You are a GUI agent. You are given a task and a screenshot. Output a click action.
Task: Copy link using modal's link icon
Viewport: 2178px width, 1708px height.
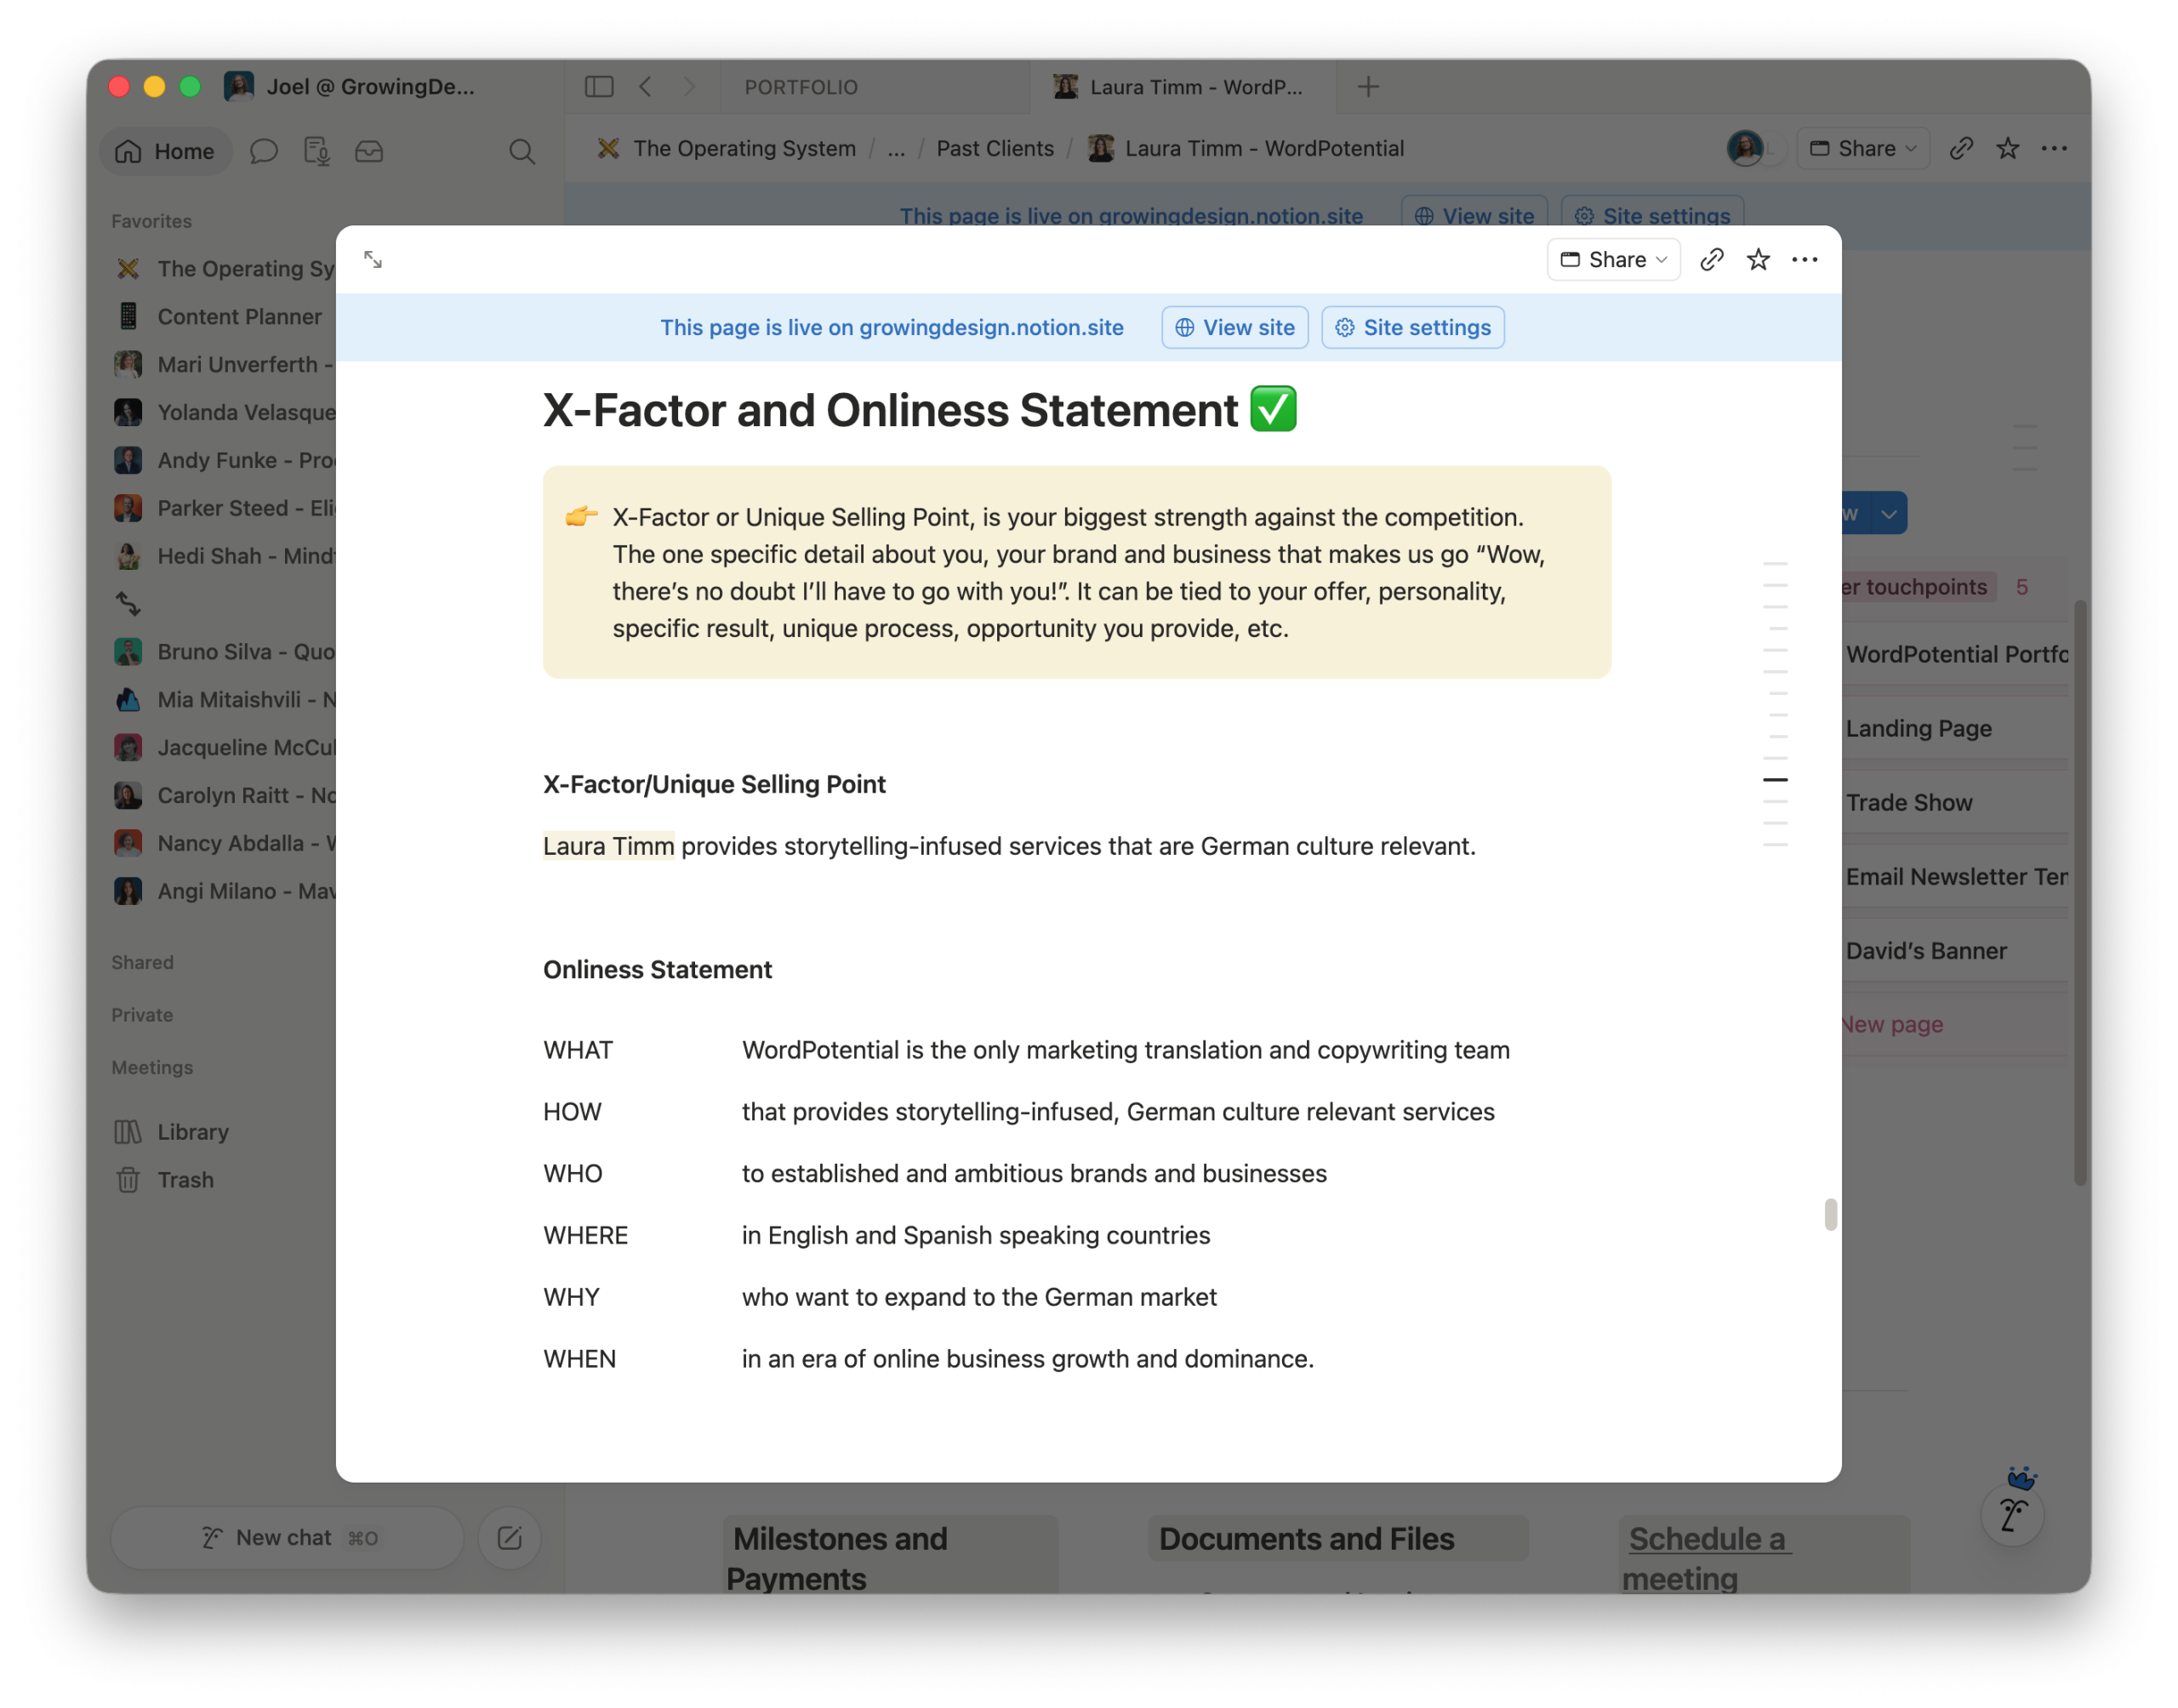point(1711,260)
